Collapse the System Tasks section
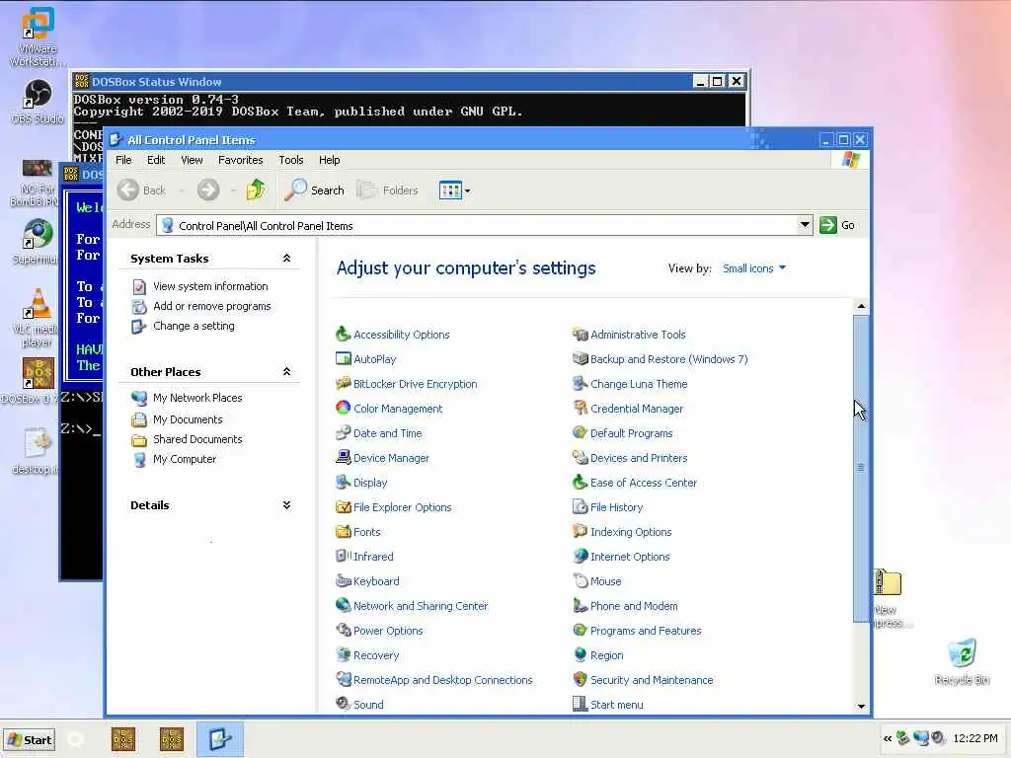The height and width of the screenshot is (758, 1011). pyautogui.click(x=287, y=258)
